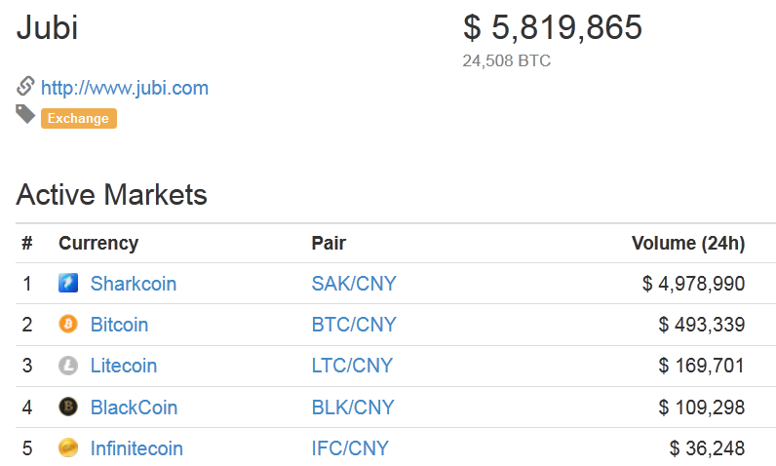Open the SAK/CNY pair link

click(354, 284)
